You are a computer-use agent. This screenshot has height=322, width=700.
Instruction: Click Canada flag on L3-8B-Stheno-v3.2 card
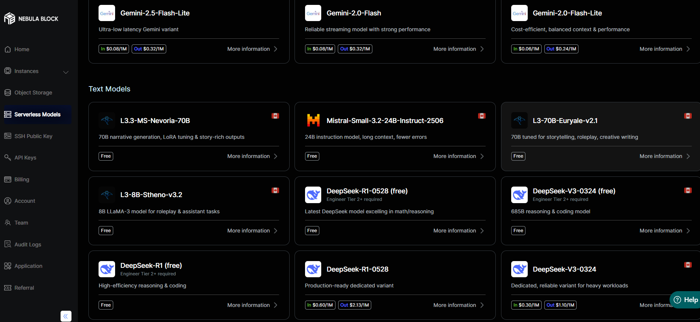click(x=275, y=190)
